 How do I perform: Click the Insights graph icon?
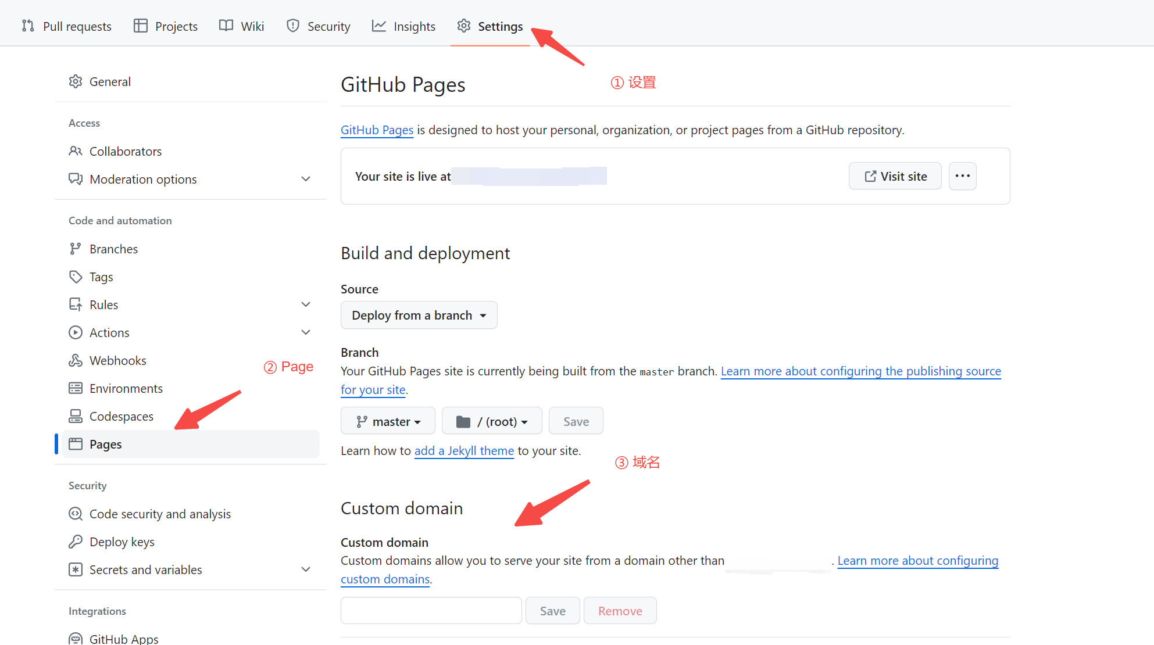pos(379,26)
